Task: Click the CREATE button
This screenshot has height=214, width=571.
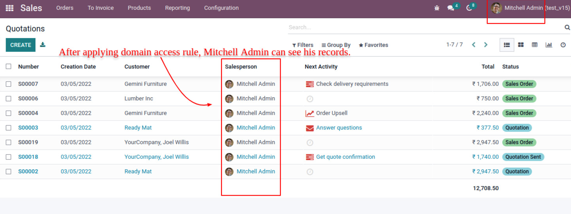Action: [x=20, y=45]
